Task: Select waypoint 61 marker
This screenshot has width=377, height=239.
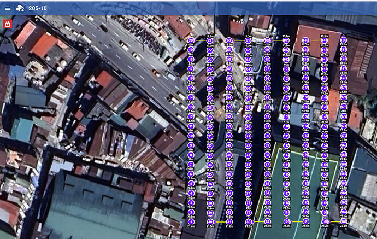Action: 248,40
